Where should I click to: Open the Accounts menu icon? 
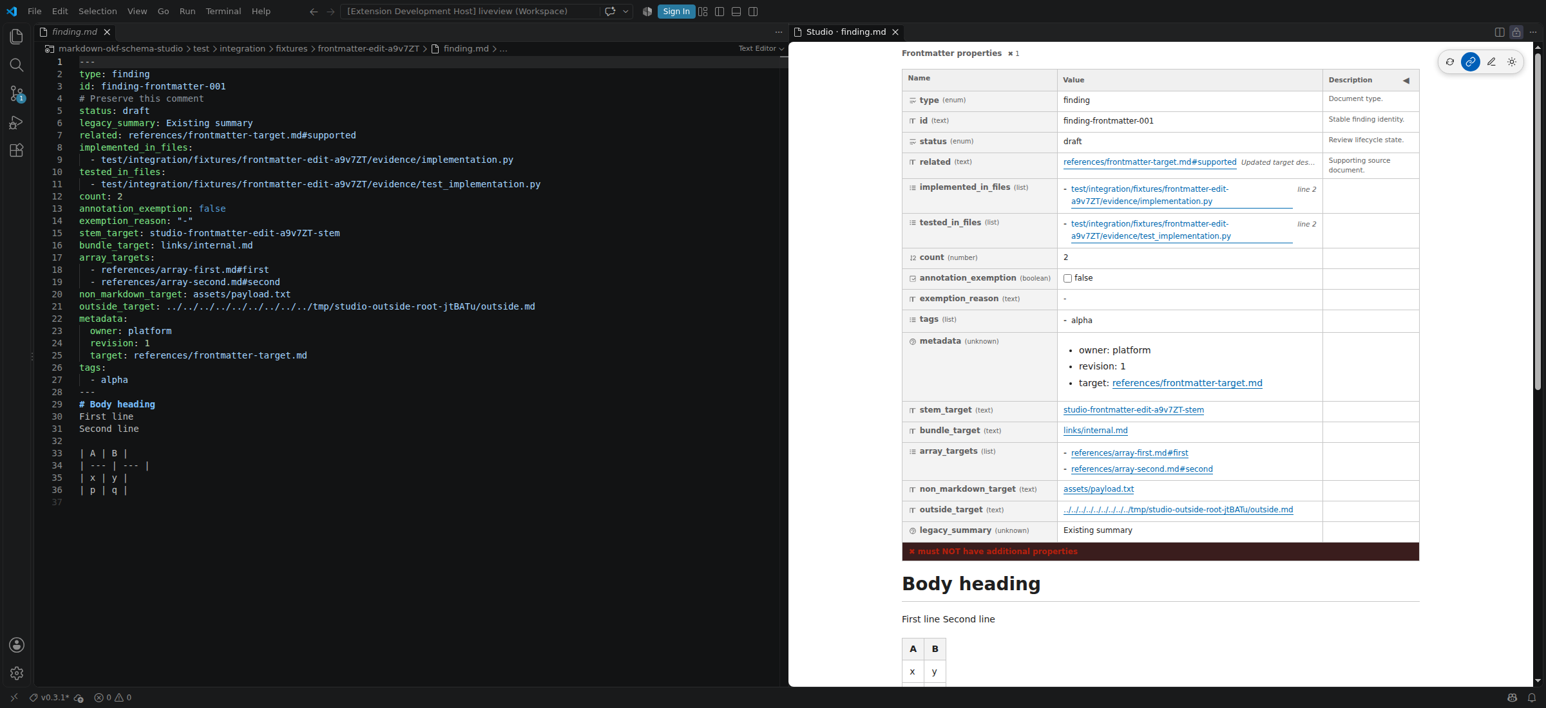tap(17, 645)
